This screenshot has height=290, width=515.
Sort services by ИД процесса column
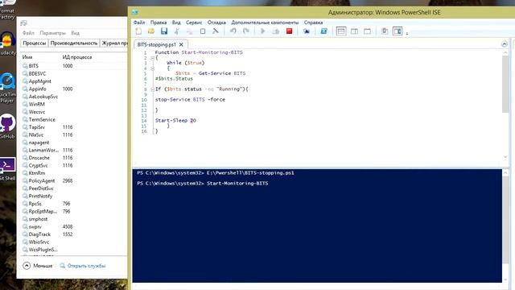(x=77, y=57)
